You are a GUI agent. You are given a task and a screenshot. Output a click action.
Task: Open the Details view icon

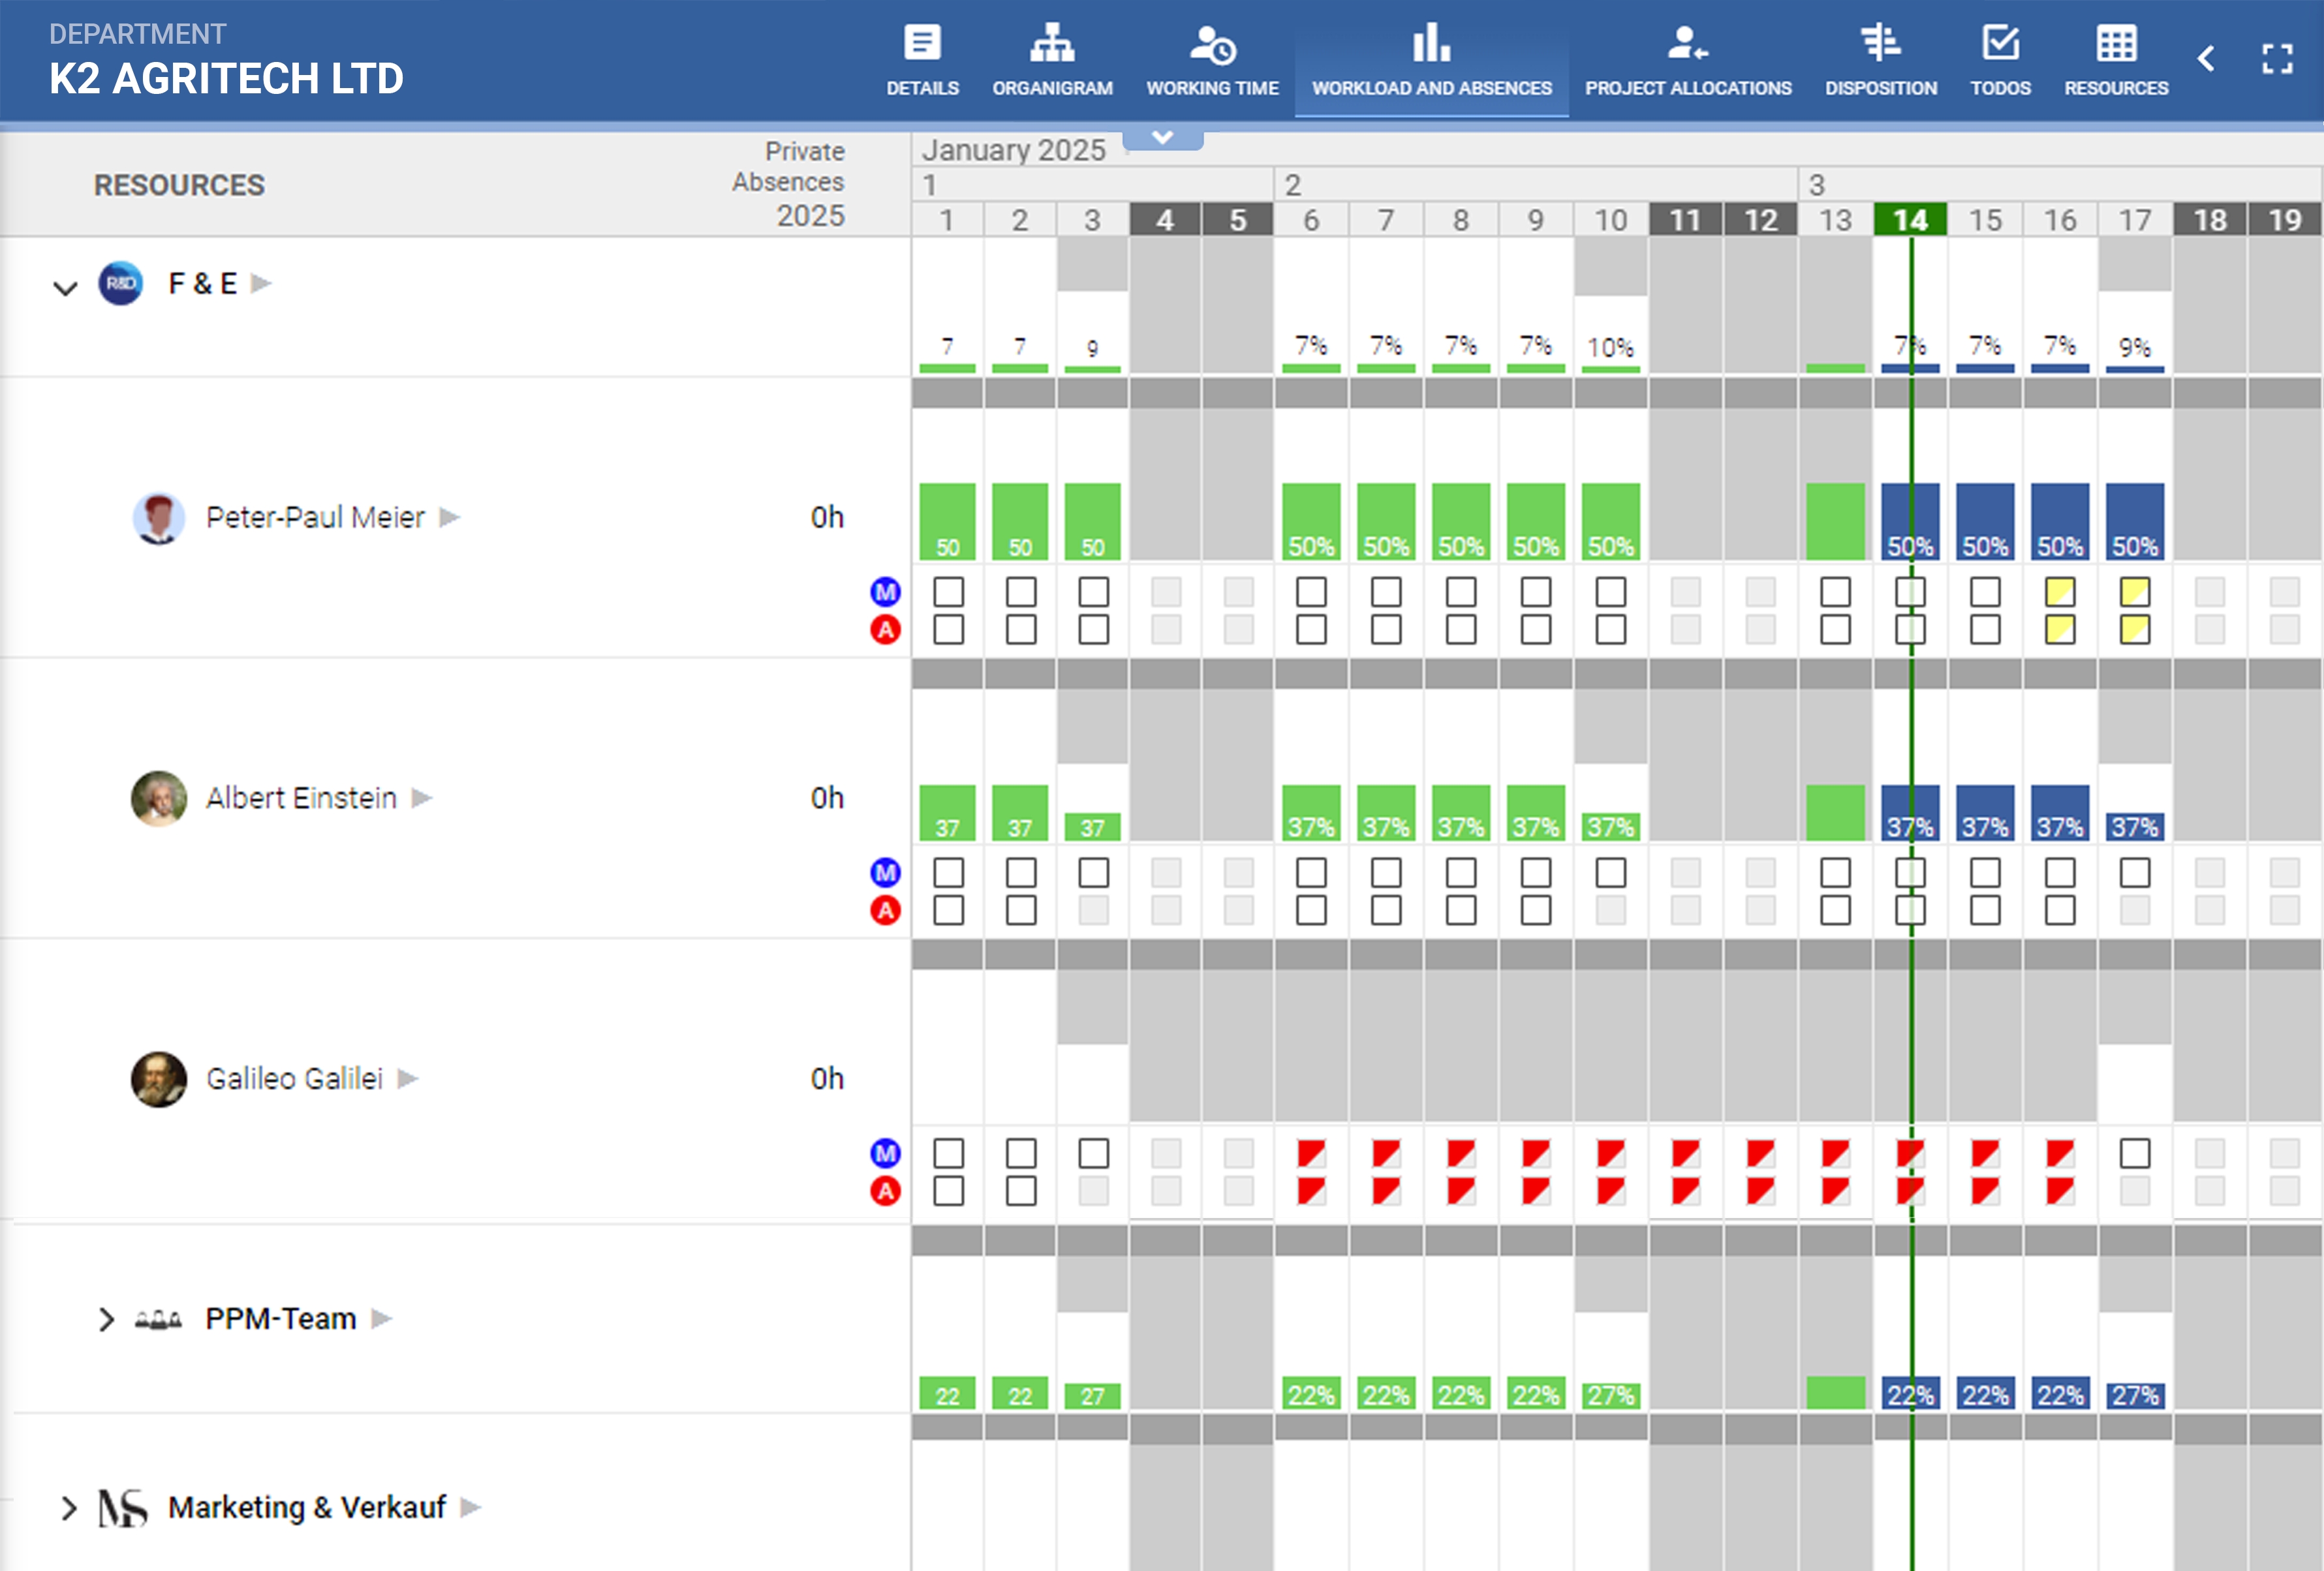[x=921, y=44]
